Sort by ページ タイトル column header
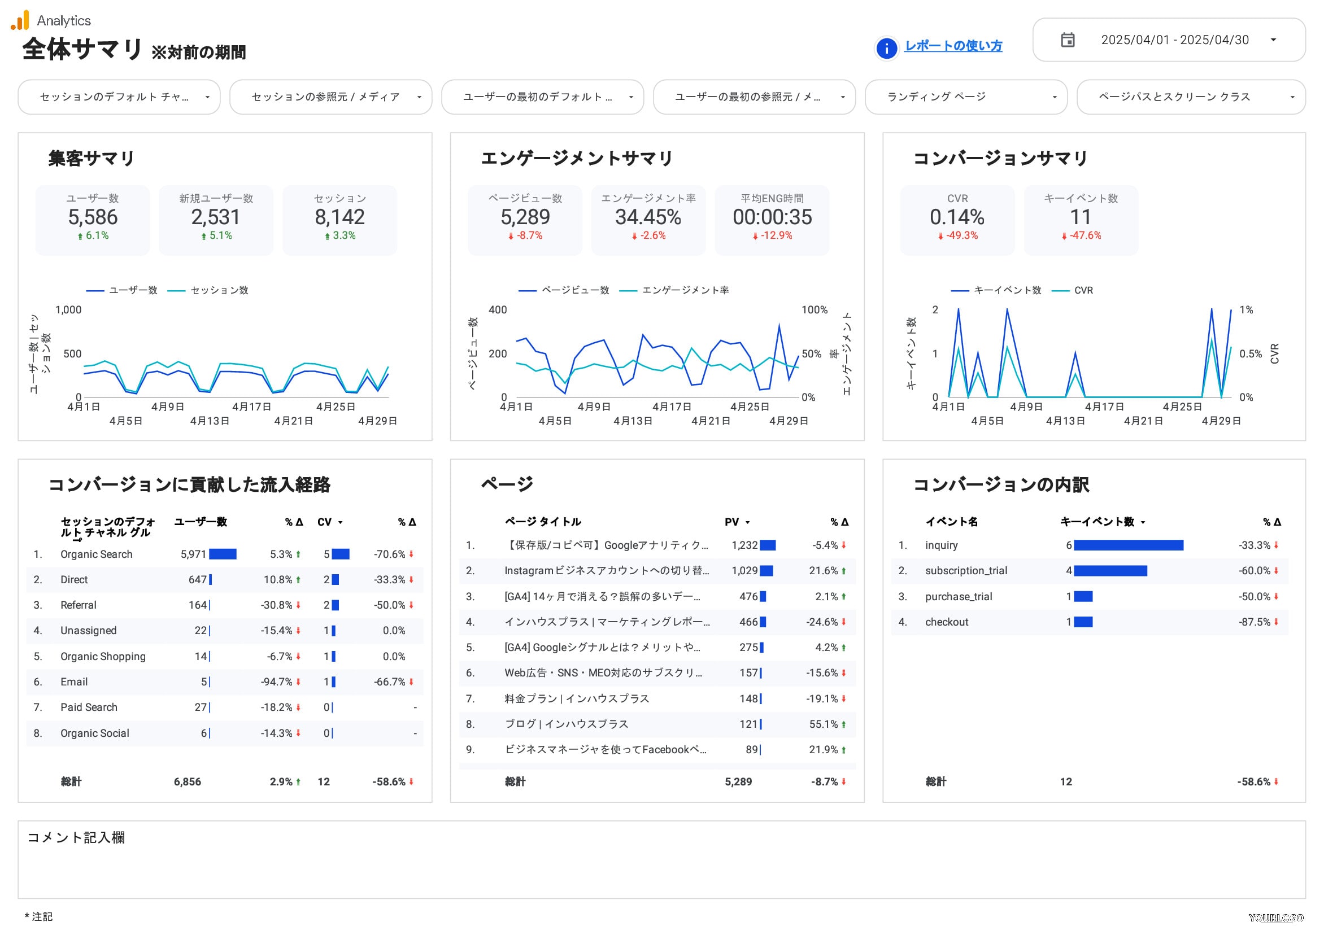 click(543, 522)
